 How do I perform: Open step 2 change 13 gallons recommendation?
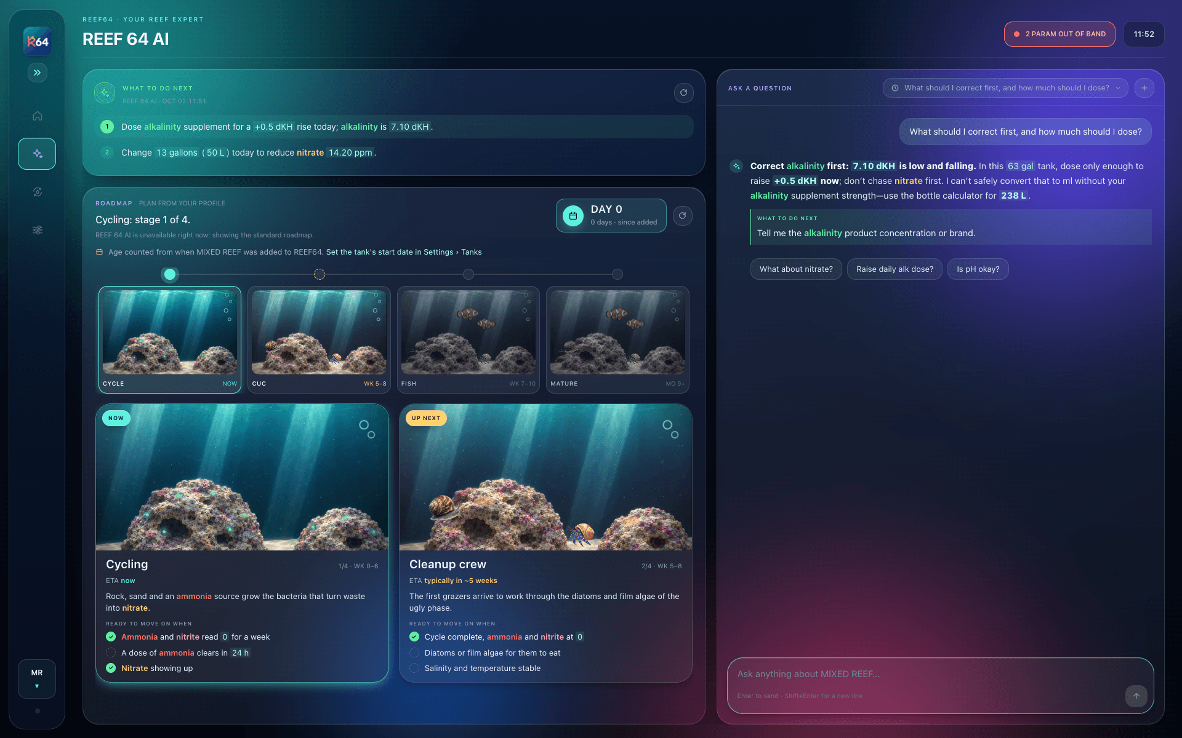click(x=394, y=153)
